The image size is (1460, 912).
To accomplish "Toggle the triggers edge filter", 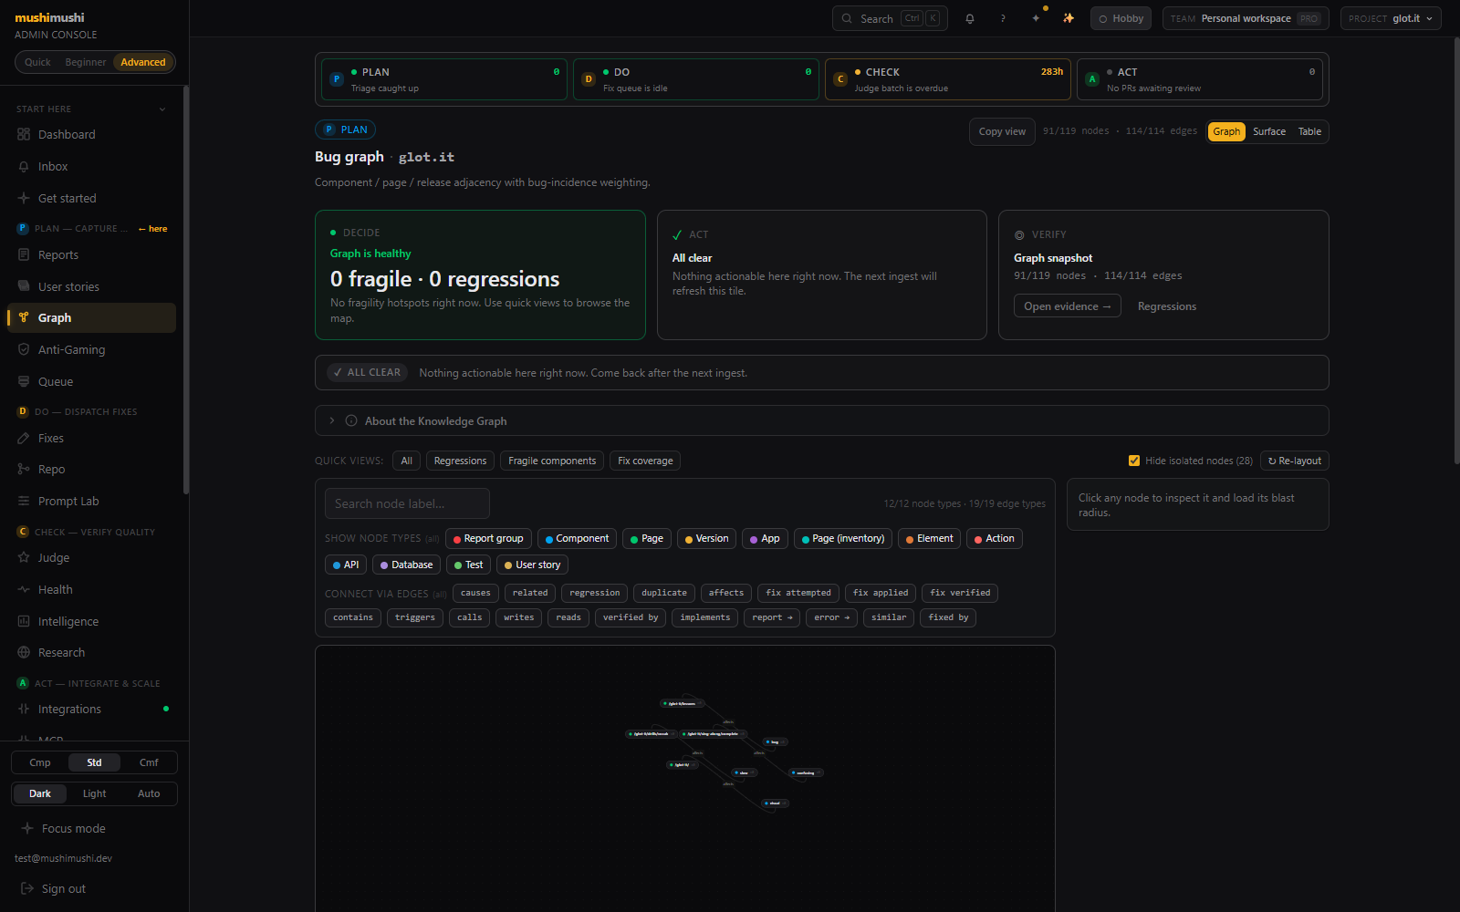I will (415, 617).
